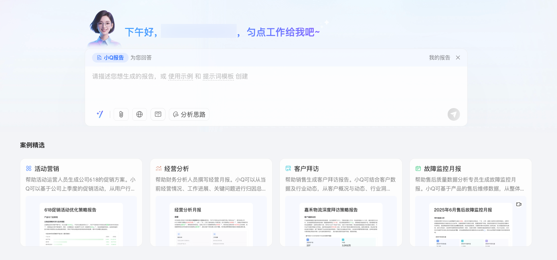
Task: Select the 小Q报告 tag
Action: [x=110, y=58]
